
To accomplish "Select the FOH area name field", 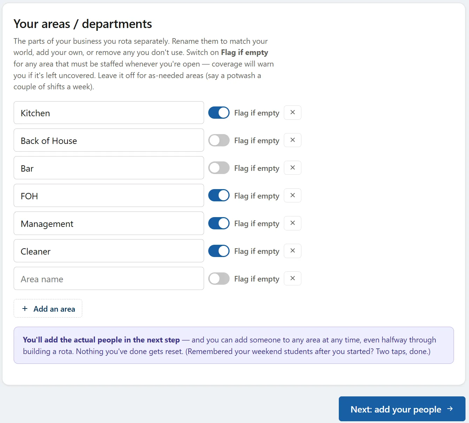I will click(109, 195).
